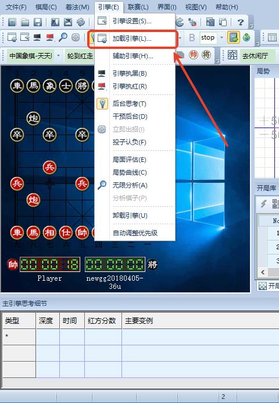Expand first toolbar overflow arrow after help icon

(x=251, y=26)
